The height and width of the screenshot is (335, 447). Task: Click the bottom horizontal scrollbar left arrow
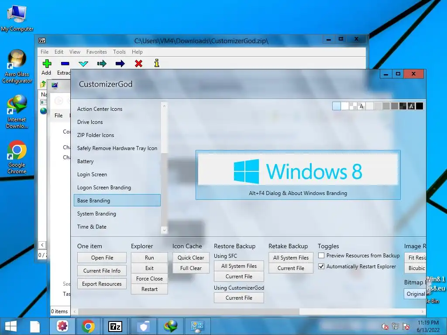coord(75,311)
